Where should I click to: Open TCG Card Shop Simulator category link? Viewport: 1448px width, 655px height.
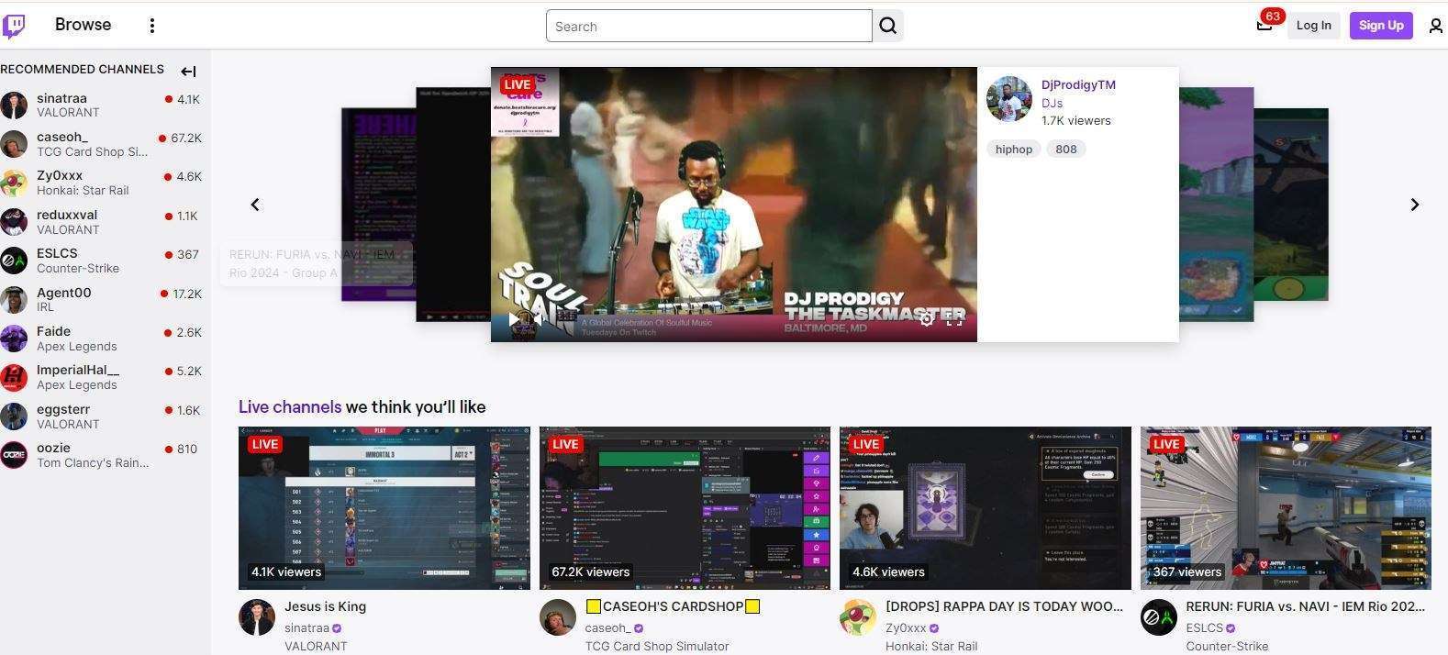[x=657, y=646]
